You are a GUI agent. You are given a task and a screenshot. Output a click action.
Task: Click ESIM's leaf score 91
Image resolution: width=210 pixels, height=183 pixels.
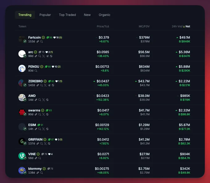pyautogui.click(x=40, y=125)
